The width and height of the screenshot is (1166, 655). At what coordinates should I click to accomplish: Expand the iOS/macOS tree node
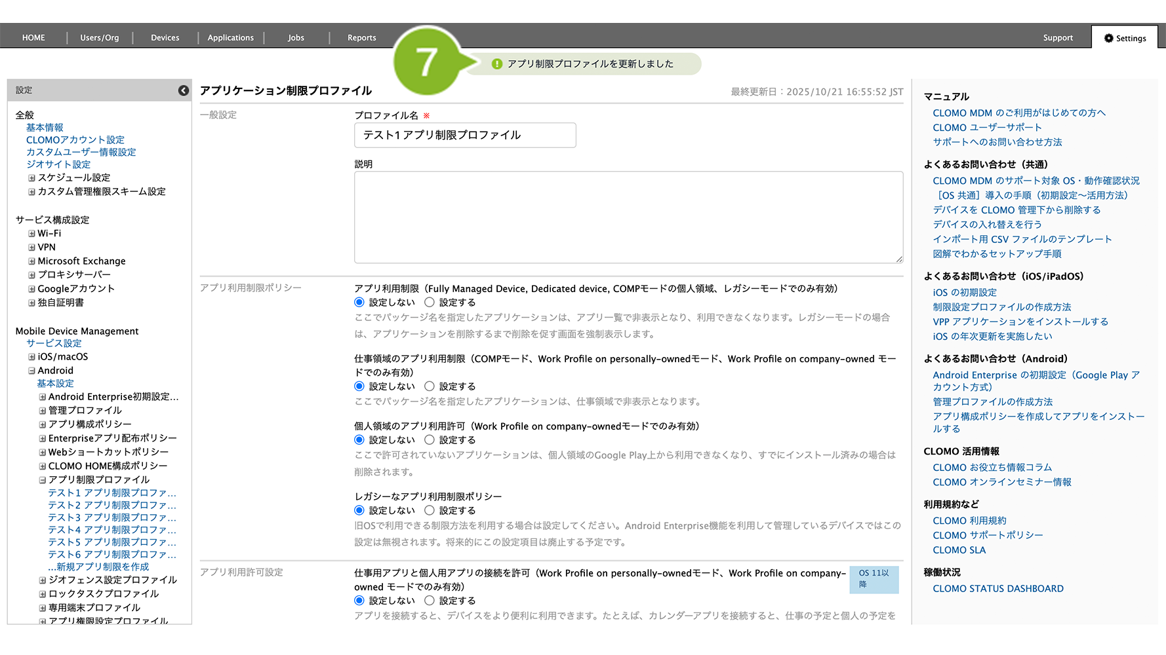tap(31, 357)
